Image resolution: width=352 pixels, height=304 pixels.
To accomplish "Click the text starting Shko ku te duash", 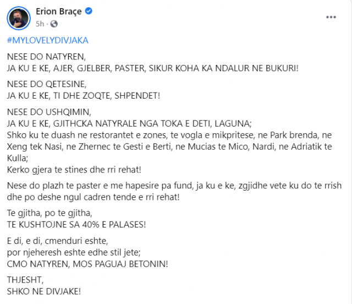I will pos(169,146).
